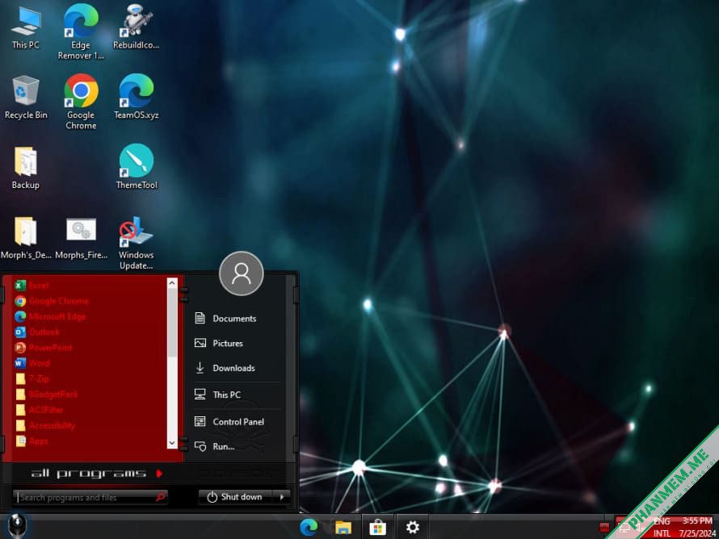The width and height of the screenshot is (719, 539).
Task: Open the Recycle Bin on the desktop
Action: click(26, 97)
